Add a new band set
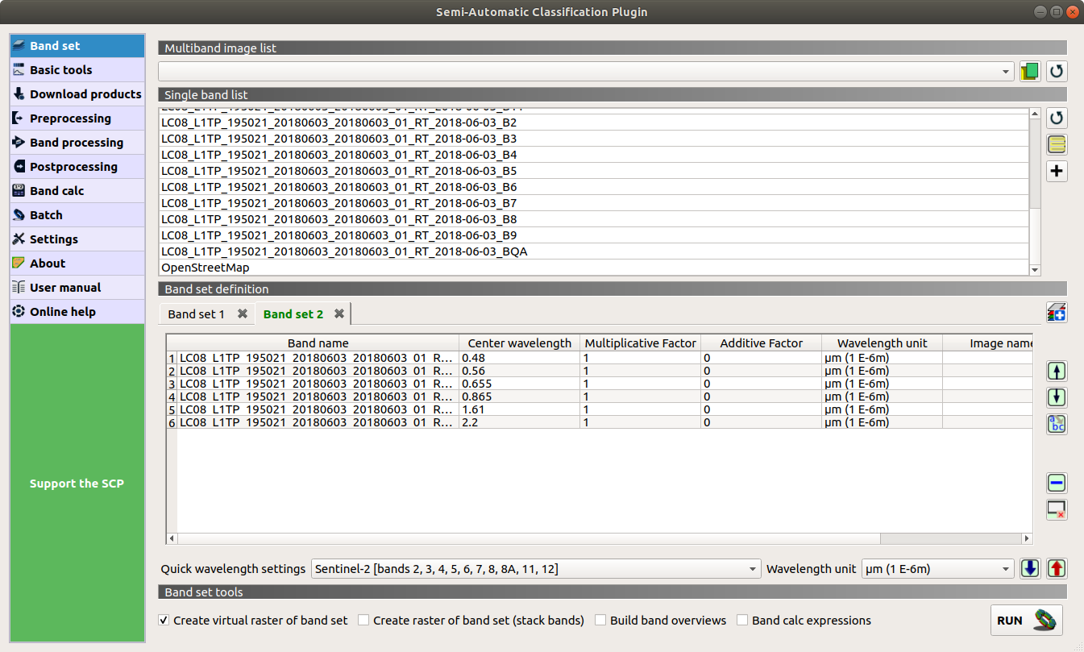1084x652 pixels. [x=1057, y=313]
